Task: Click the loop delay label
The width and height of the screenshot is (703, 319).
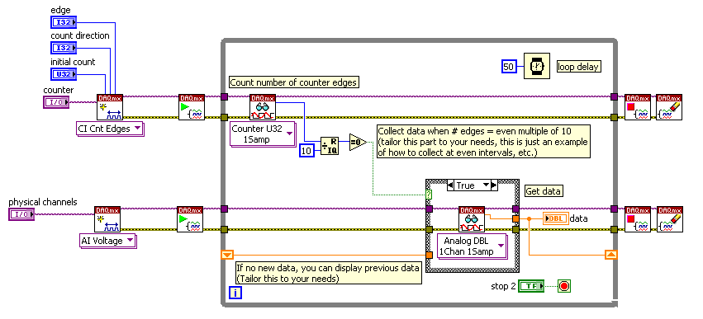Action: pos(578,67)
